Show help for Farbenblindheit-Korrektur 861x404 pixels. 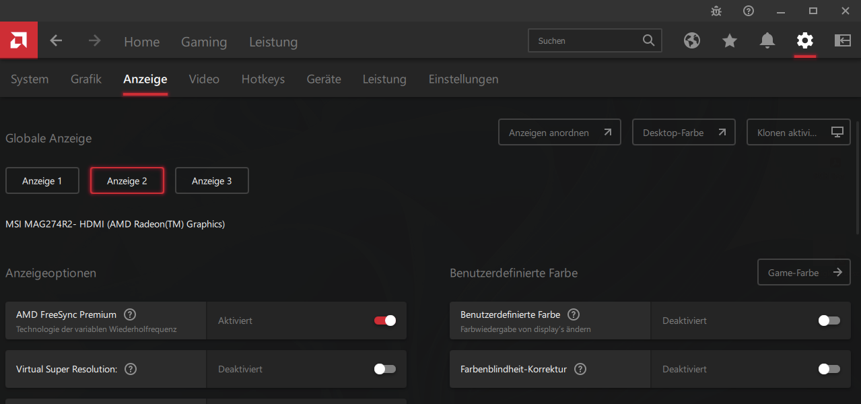pyautogui.click(x=580, y=369)
